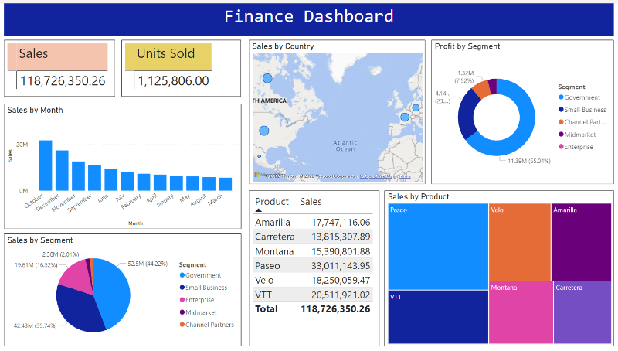
Task: Toggle Midmarket in Profit by Segment legend
Action: point(560,135)
